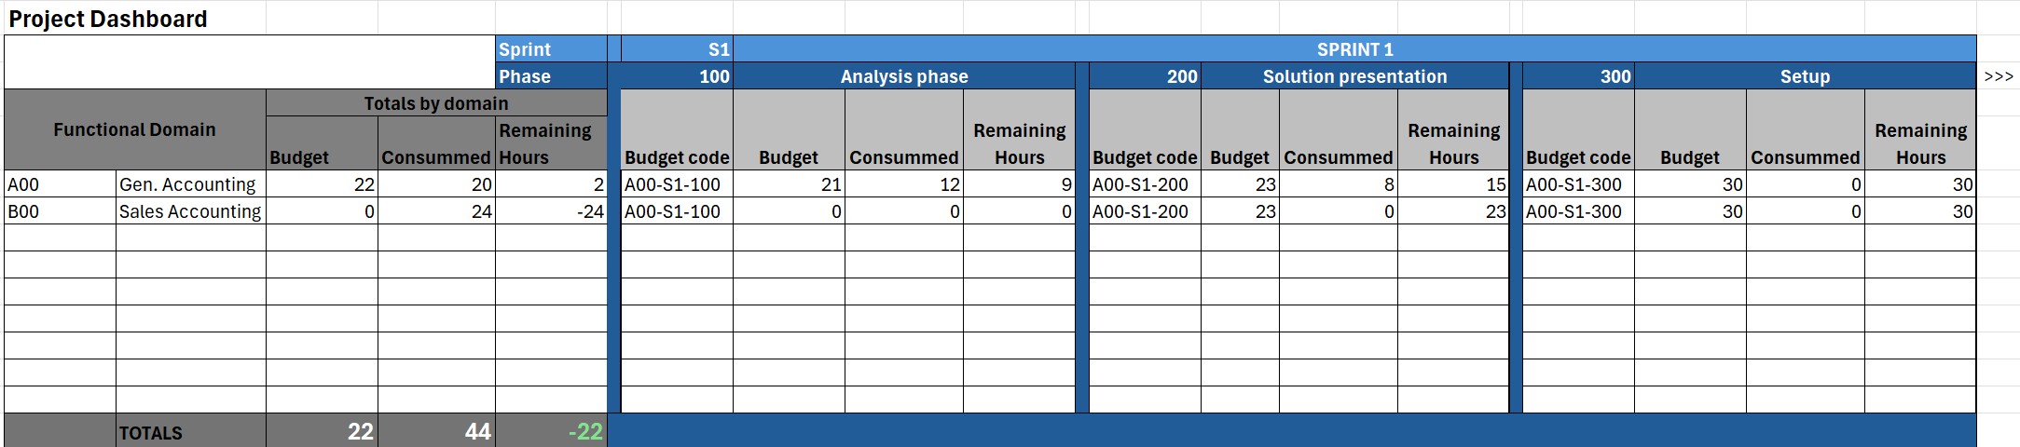Select the Sales Accounting domain cell
Screen dimensions: 2020x447
click(189, 211)
